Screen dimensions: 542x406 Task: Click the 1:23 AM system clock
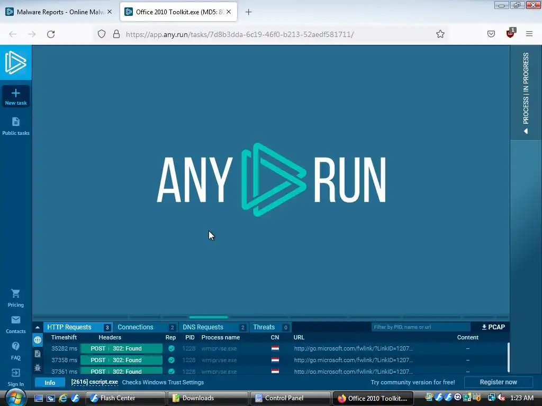[x=521, y=398]
